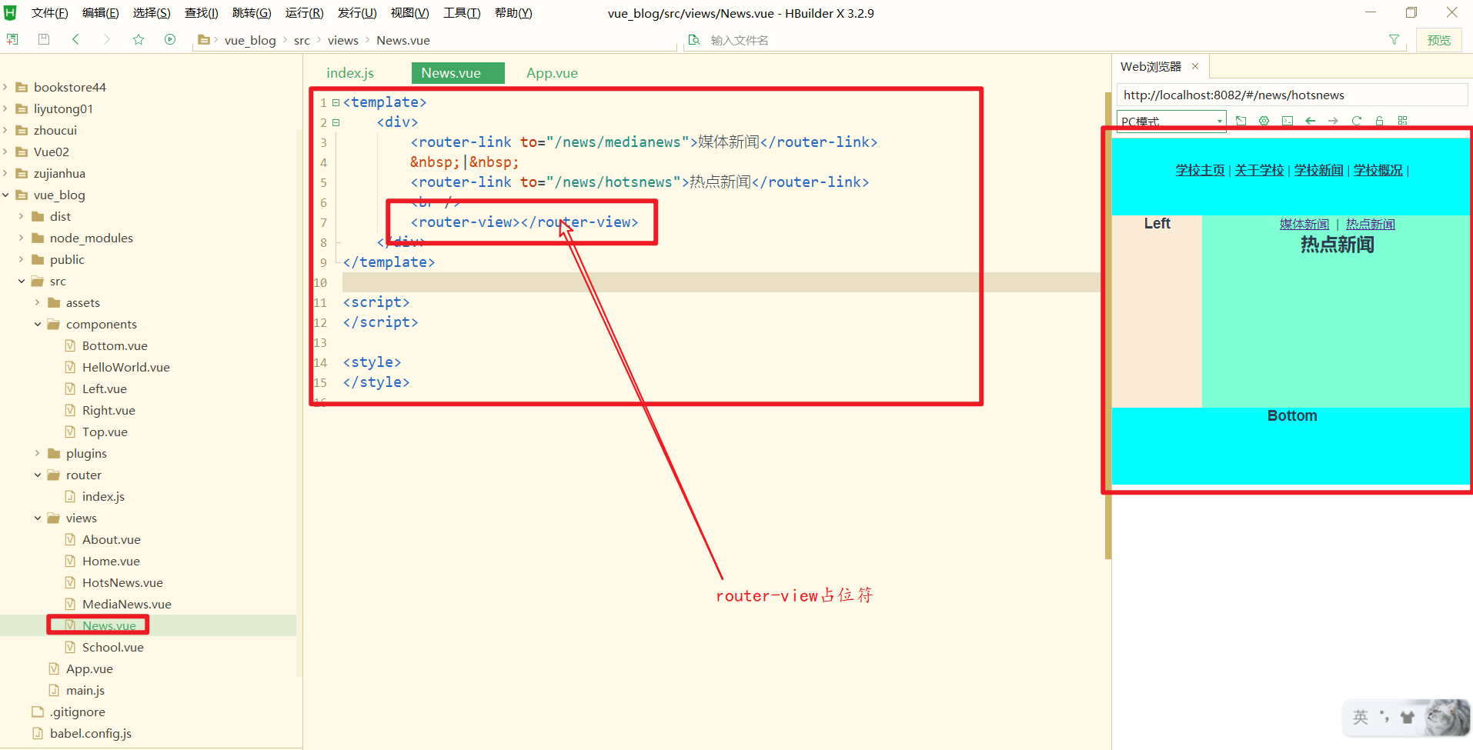Click the breadcrumb folder icon
The height and width of the screenshot is (750, 1473).
tap(204, 40)
